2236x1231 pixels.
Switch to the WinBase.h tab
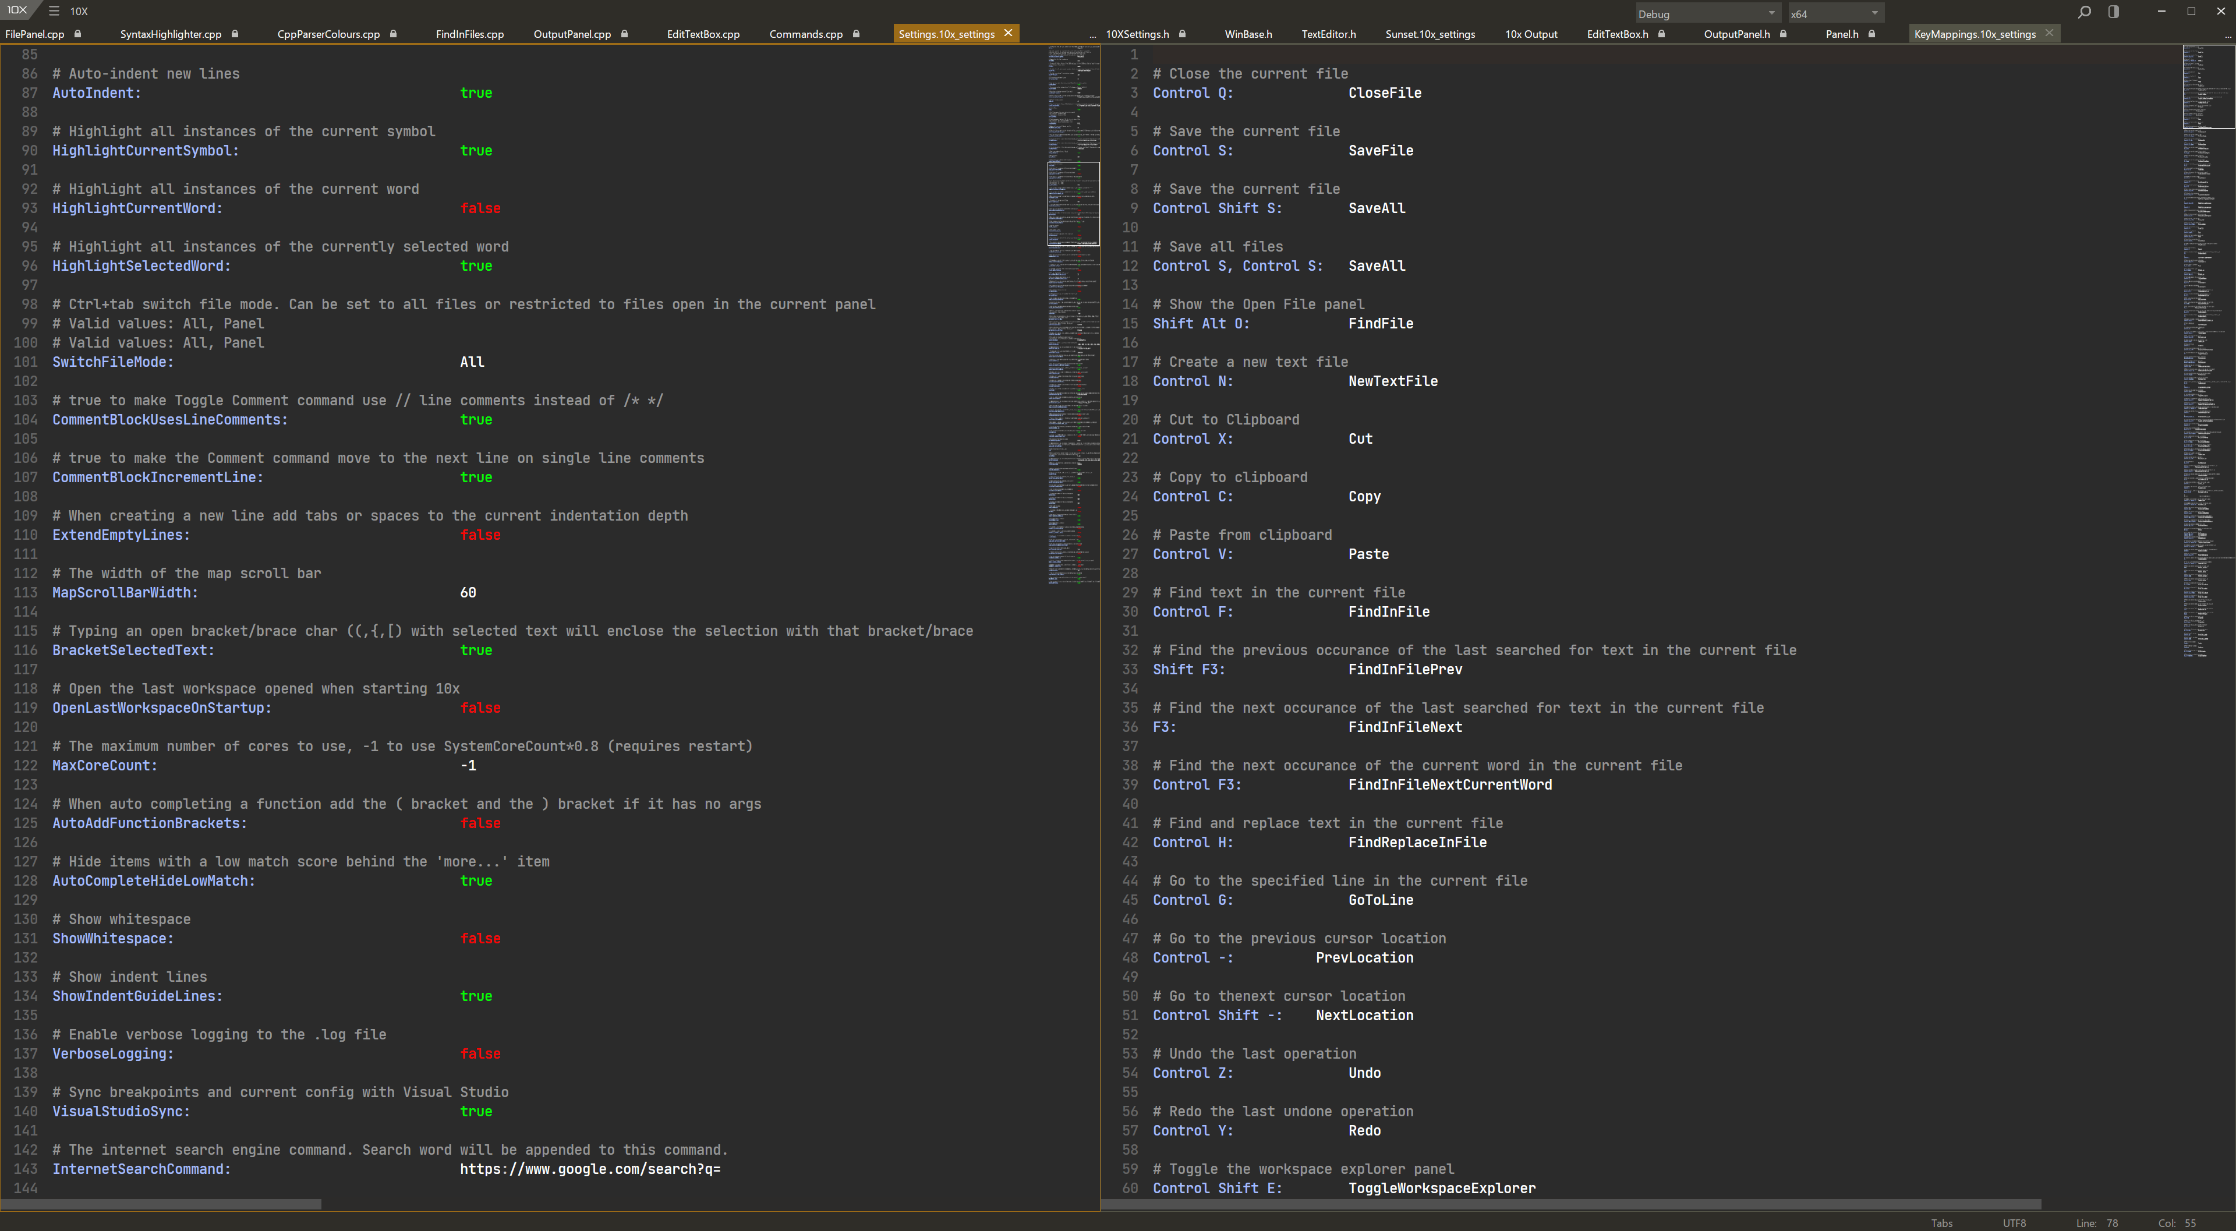coord(1248,34)
